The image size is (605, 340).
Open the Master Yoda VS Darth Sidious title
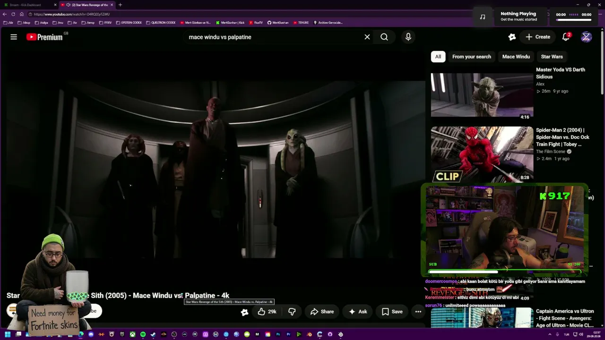pyautogui.click(x=561, y=73)
